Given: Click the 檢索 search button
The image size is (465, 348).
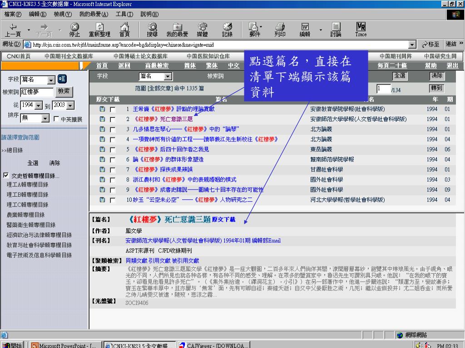Looking at the screenshot, I should pos(64,92).
